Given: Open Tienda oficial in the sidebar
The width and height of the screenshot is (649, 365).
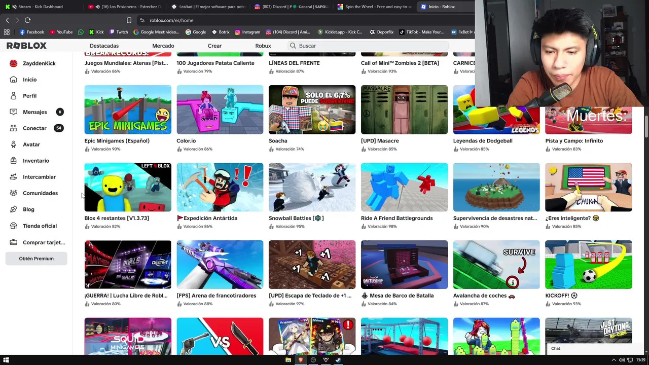Looking at the screenshot, I should pos(40,226).
